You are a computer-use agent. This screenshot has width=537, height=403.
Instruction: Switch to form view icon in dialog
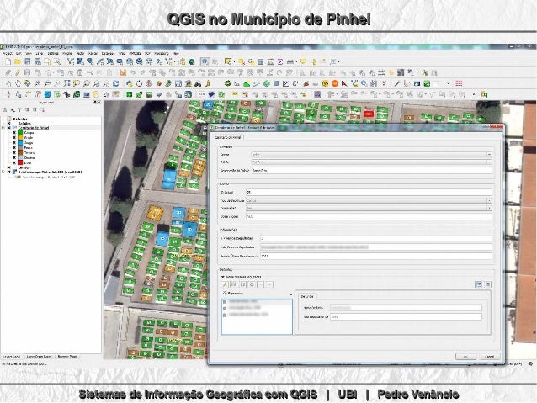tap(479, 284)
